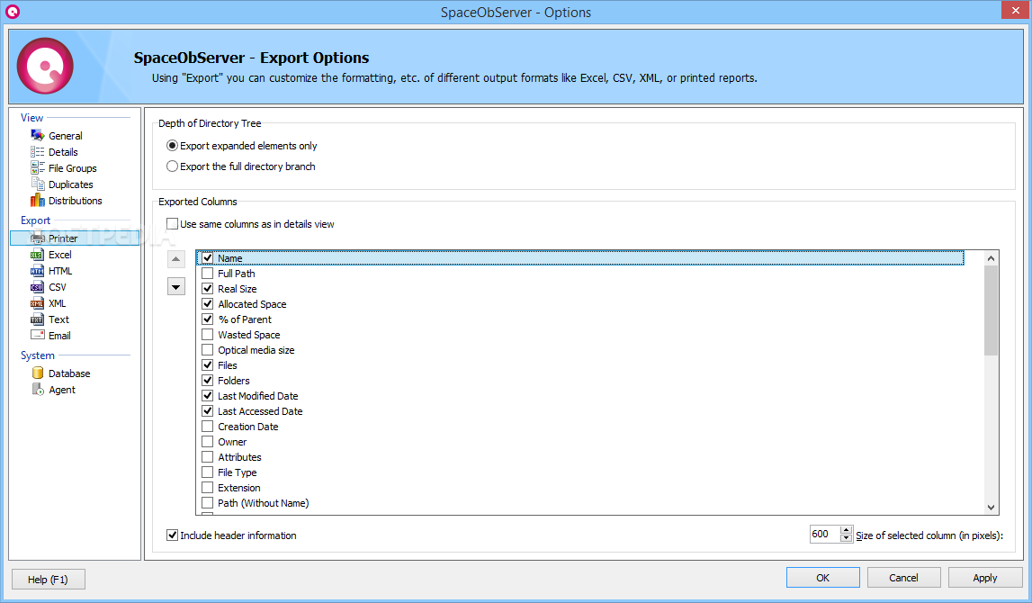Open the Duplicates settings page

[70, 184]
